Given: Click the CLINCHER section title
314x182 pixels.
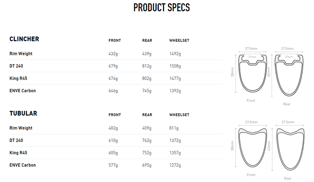Looking at the screenshot, I should pyautogui.click(x=24, y=39).
